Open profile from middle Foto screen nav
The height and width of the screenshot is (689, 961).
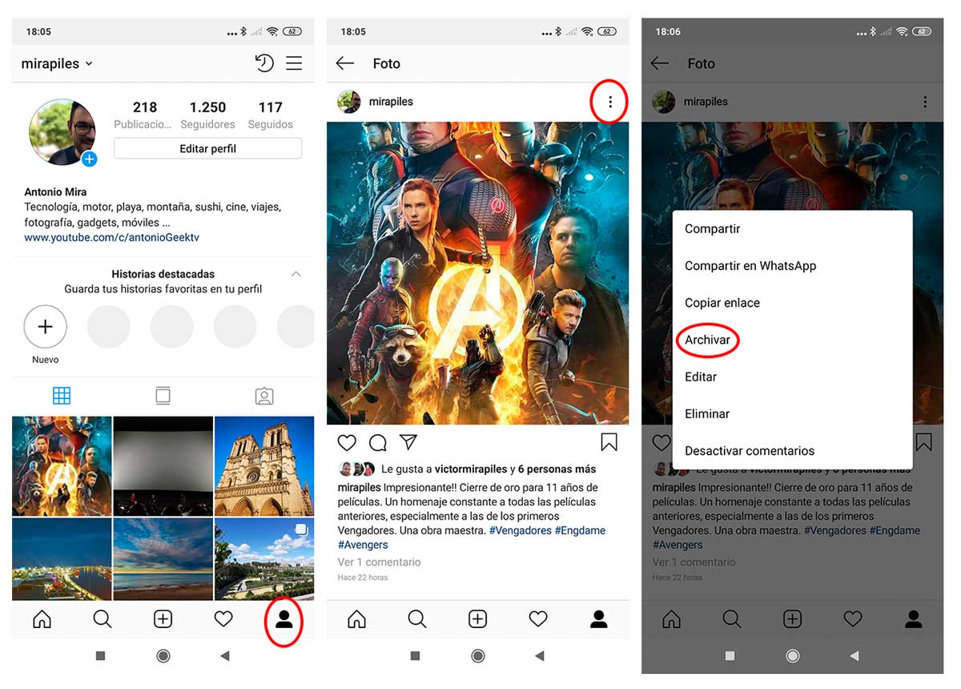click(x=598, y=618)
